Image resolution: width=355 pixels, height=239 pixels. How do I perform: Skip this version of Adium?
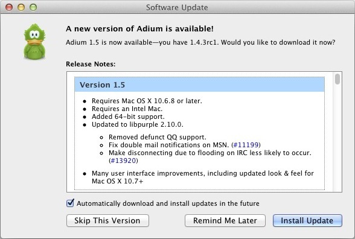point(107,220)
